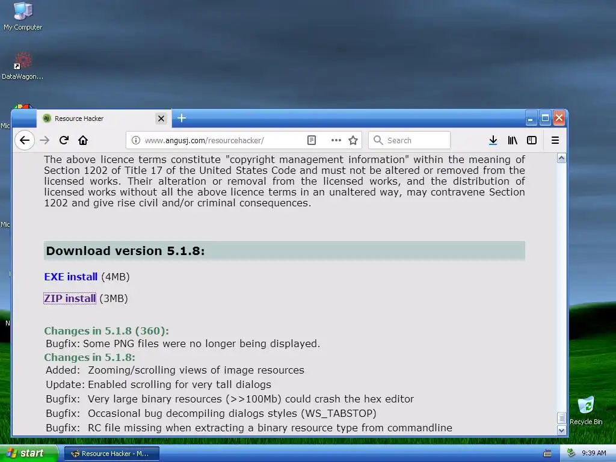Open a new tab with plus button
This screenshot has height=462, width=616.
pos(182,118)
